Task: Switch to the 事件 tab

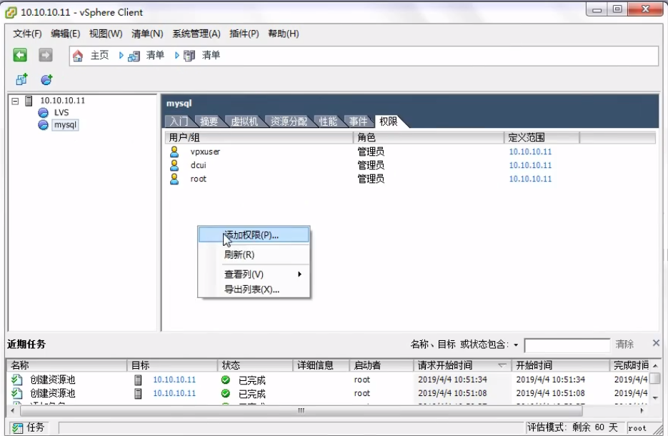Action: pyautogui.click(x=358, y=122)
